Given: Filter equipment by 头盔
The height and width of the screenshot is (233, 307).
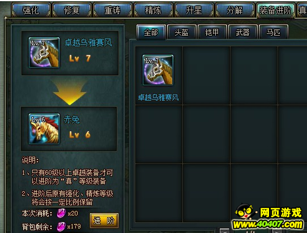Looking at the screenshot, I should [x=181, y=32].
